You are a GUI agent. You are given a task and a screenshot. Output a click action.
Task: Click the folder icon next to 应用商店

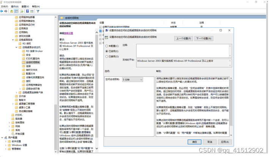pos(16,29)
